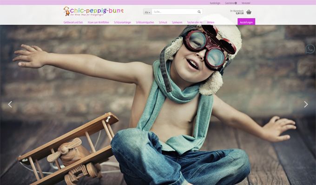Advance slider with right arrow
316x185 pixels.
[x=306, y=104]
